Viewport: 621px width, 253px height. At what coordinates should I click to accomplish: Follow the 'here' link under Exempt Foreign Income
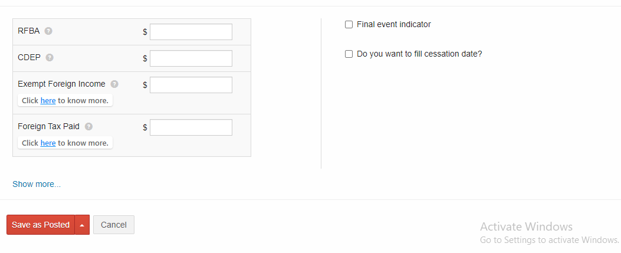point(48,101)
